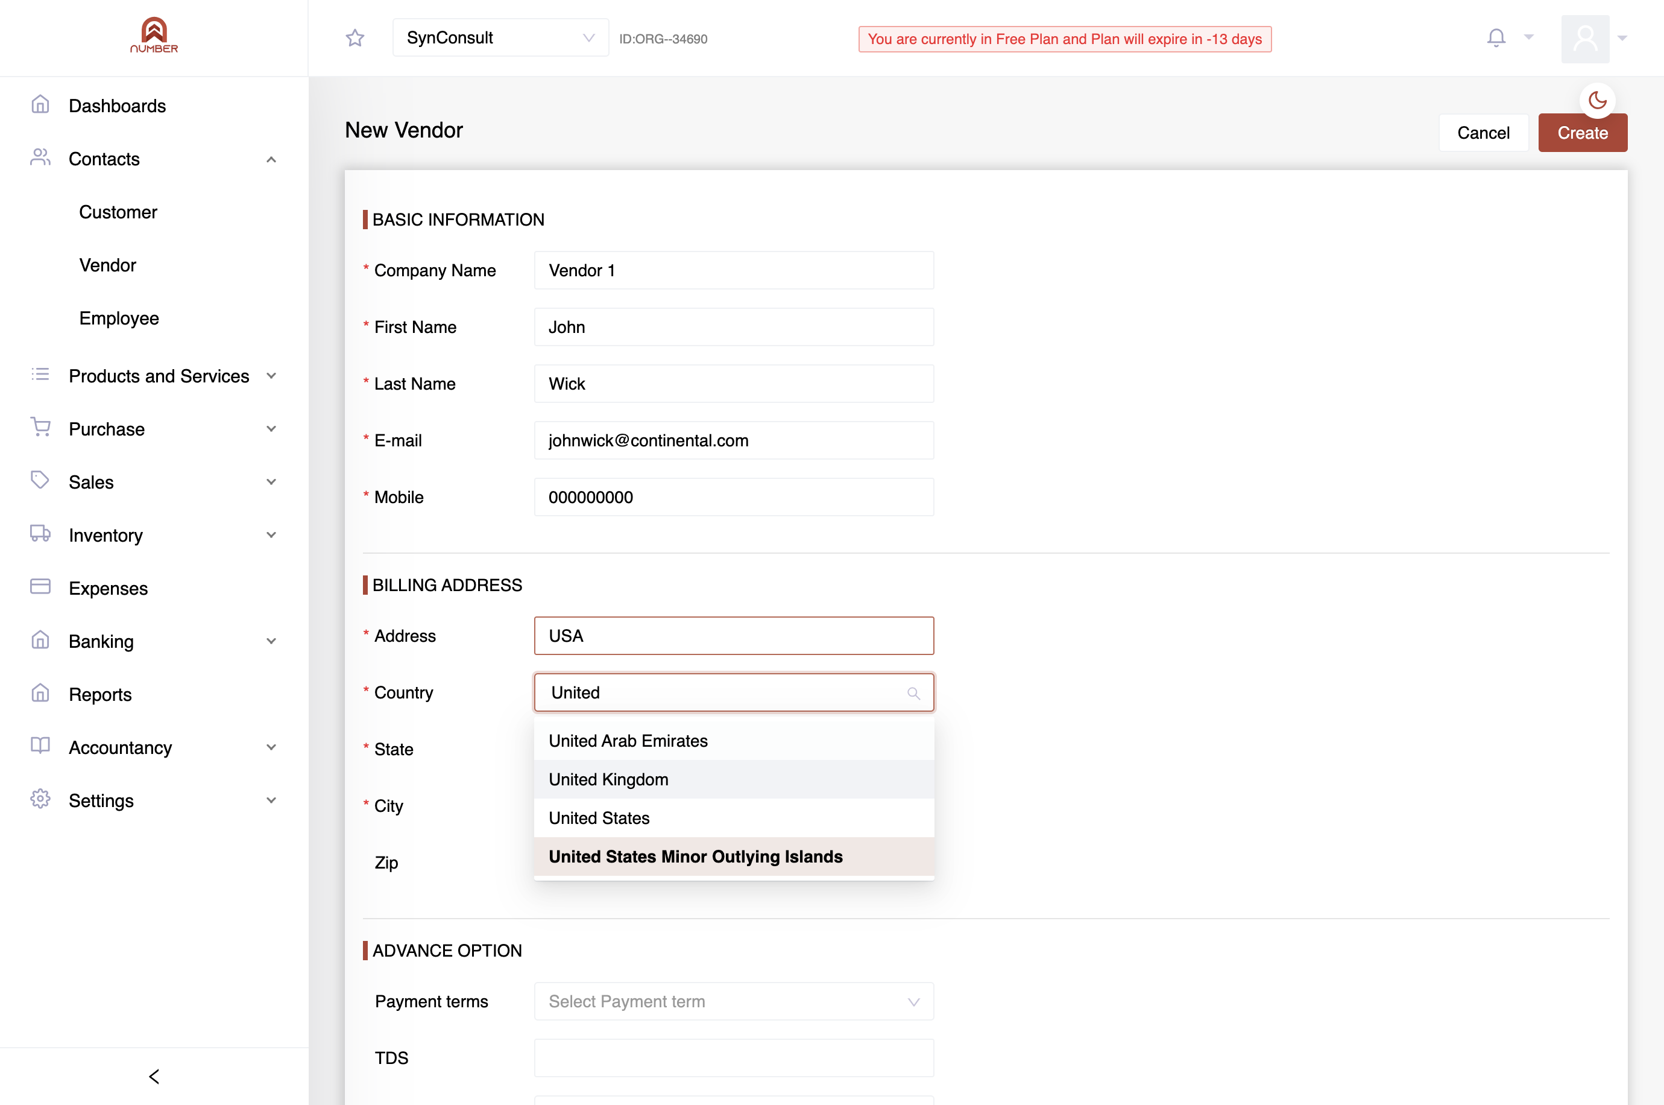This screenshot has width=1664, height=1105.
Task: Collapse the Contacts menu chevron
Action: point(271,160)
